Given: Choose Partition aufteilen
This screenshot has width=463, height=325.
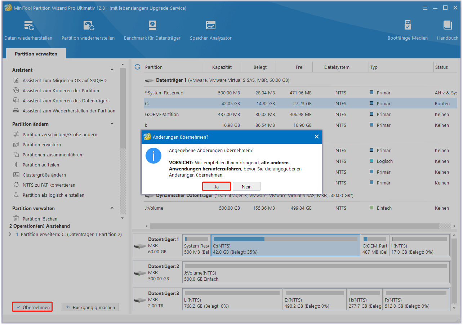Looking at the screenshot, I should [41, 165].
